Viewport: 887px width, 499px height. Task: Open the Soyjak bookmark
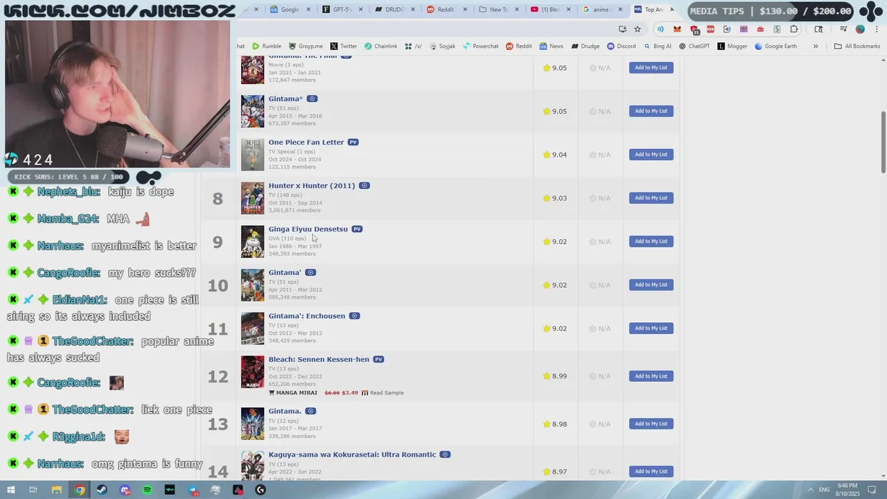[442, 46]
